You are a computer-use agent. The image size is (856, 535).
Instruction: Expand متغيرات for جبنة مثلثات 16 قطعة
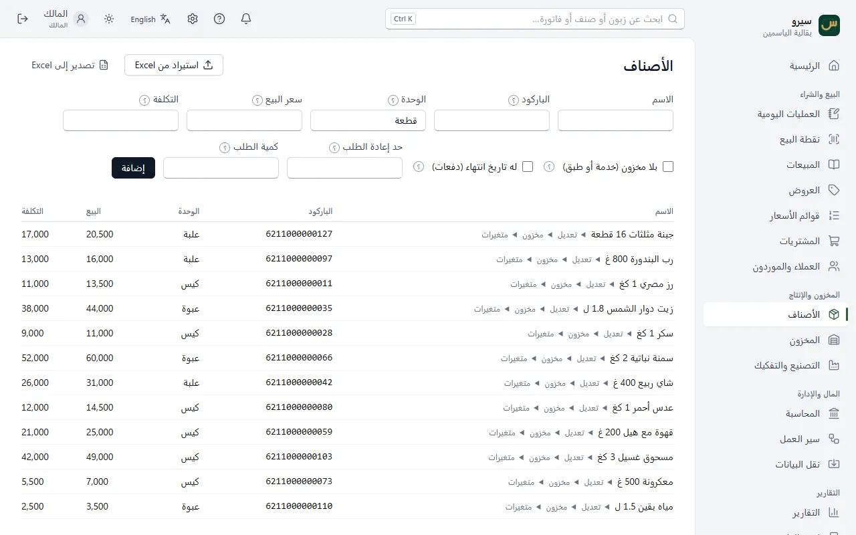tap(499, 235)
